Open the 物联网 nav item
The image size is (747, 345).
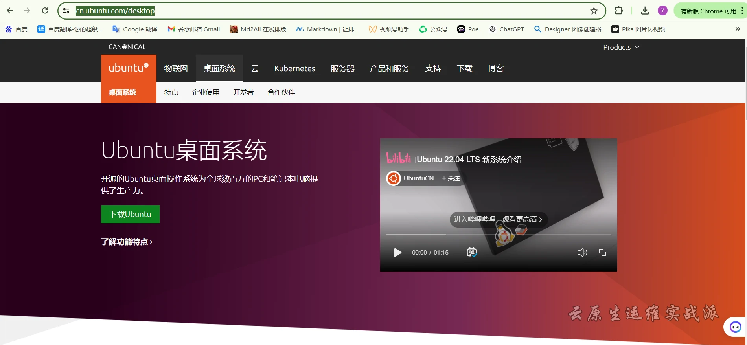[176, 68]
